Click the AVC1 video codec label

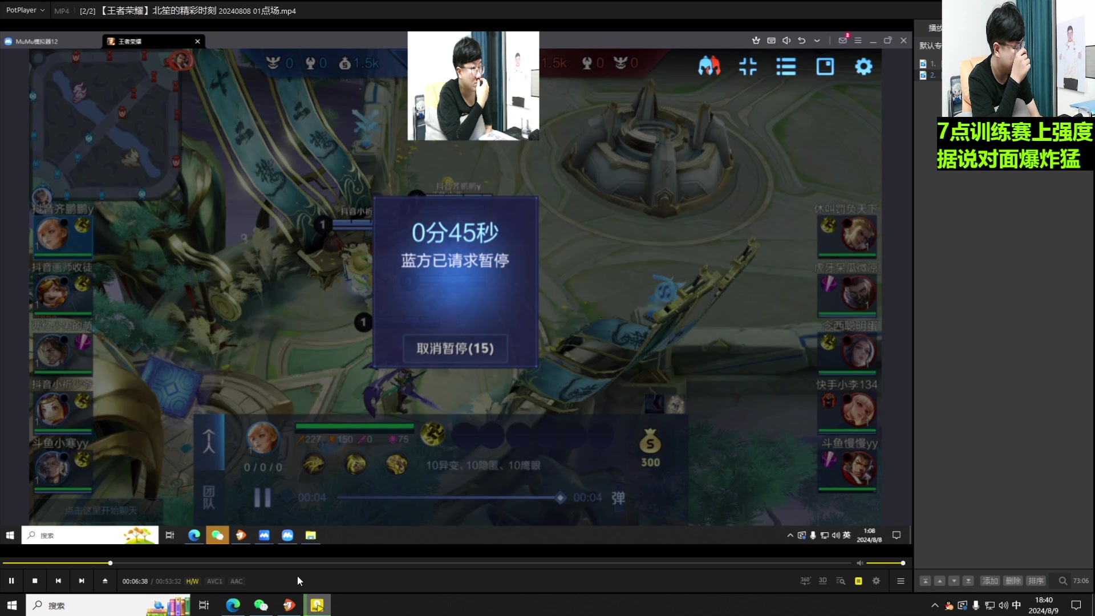(x=214, y=581)
